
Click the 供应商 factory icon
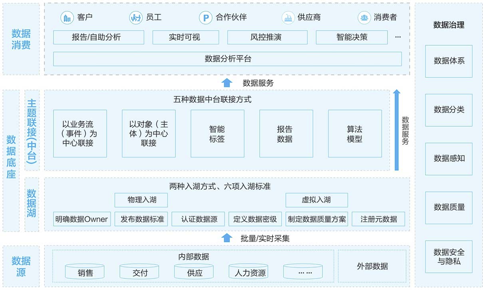click(288, 18)
